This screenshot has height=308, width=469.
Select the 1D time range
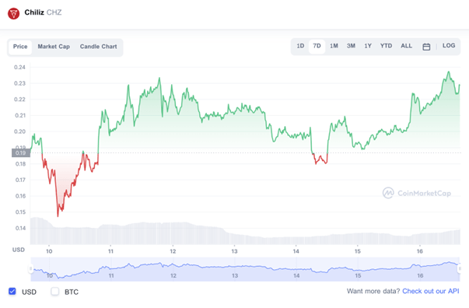click(x=300, y=46)
